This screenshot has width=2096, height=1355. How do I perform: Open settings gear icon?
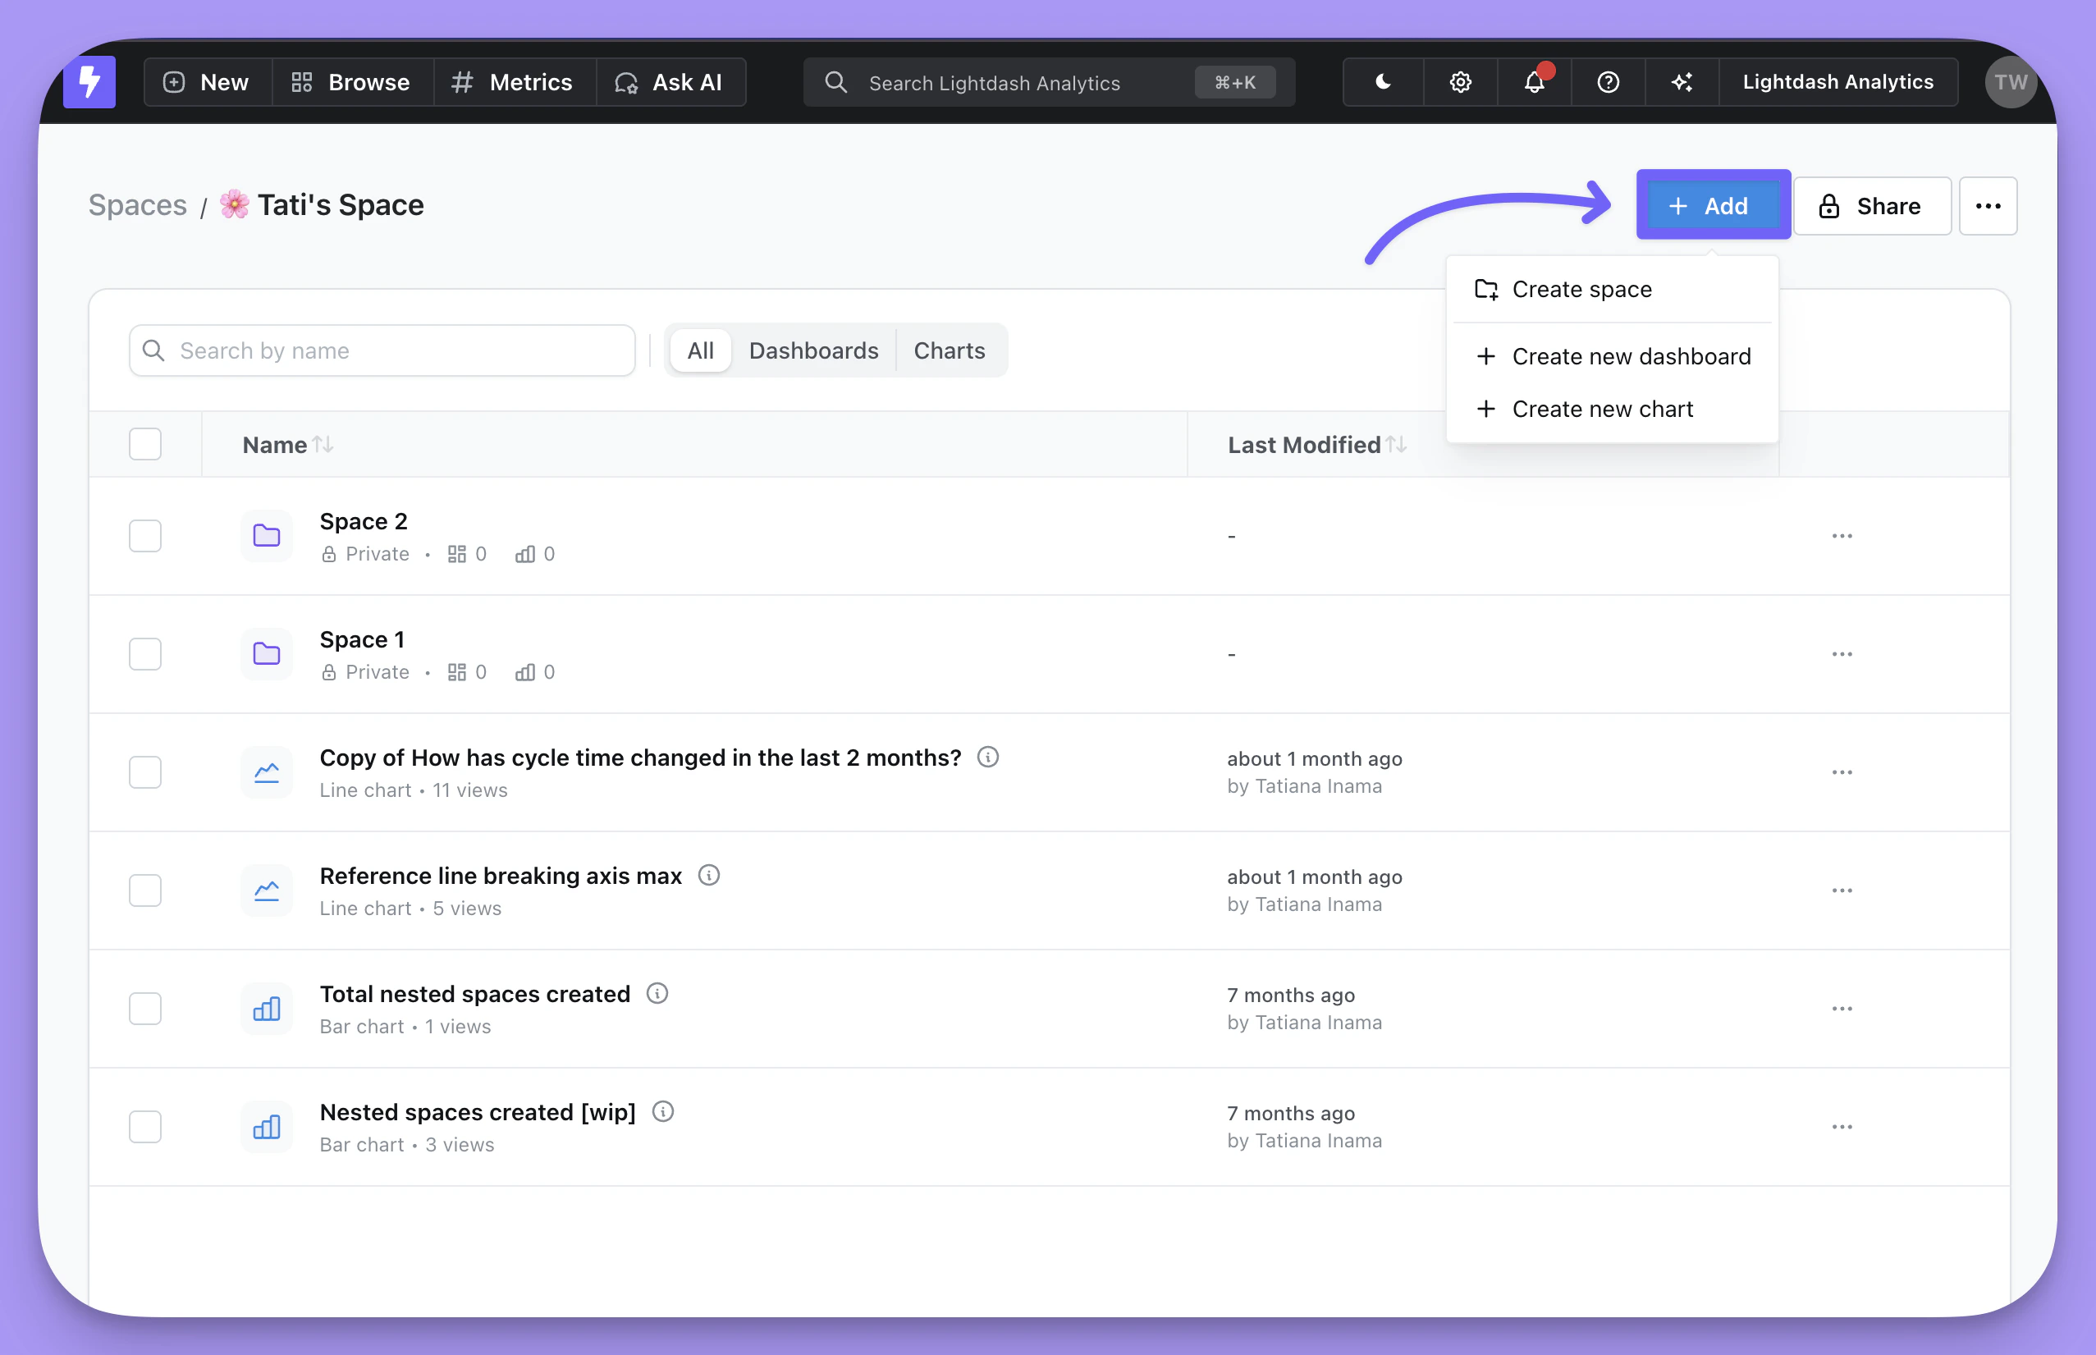[x=1460, y=82]
